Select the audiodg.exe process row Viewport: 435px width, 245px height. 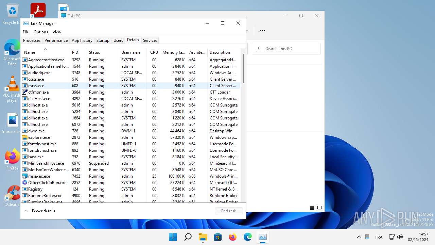click(x=131, y=73)
